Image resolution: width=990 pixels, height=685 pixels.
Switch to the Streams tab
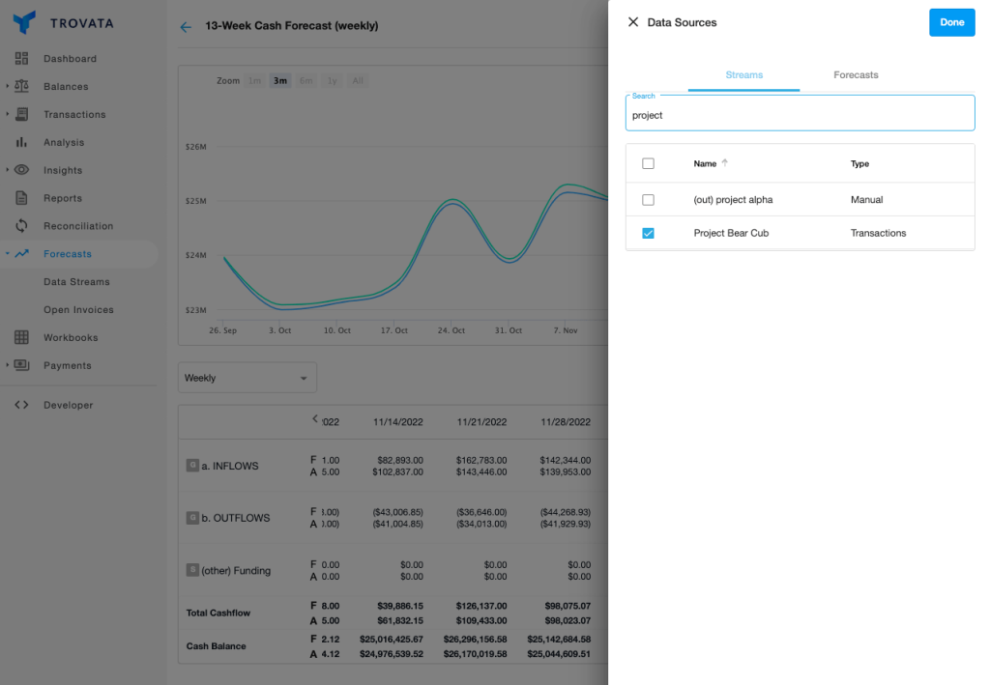tap(743, 75)
